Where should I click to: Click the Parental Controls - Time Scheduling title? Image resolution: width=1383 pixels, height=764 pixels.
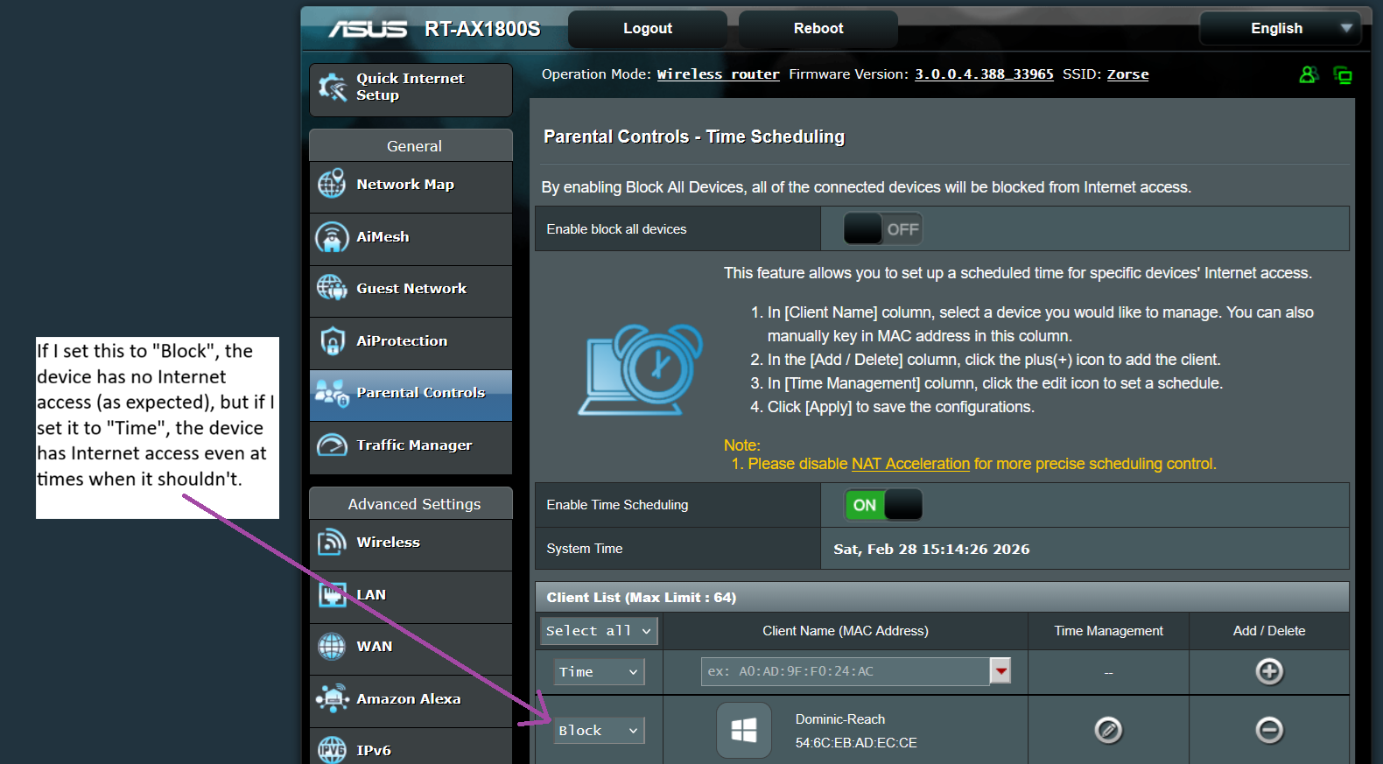[x=694, y=137]
